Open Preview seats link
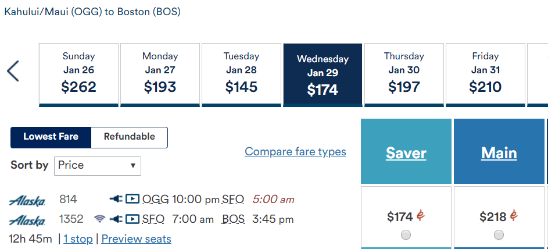 137,239
